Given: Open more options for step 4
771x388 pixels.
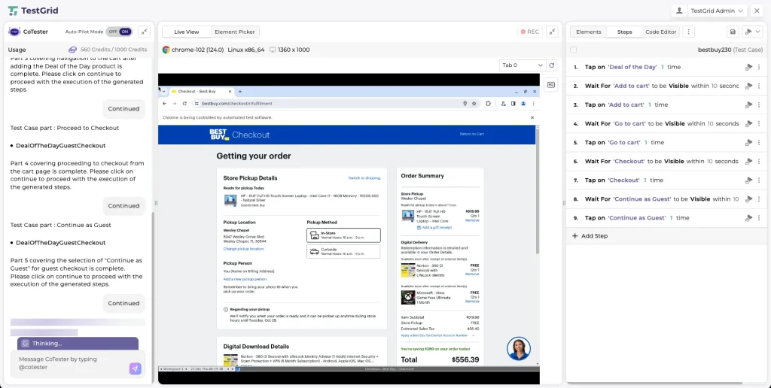Looking at the screenshot, I should 759,124.
